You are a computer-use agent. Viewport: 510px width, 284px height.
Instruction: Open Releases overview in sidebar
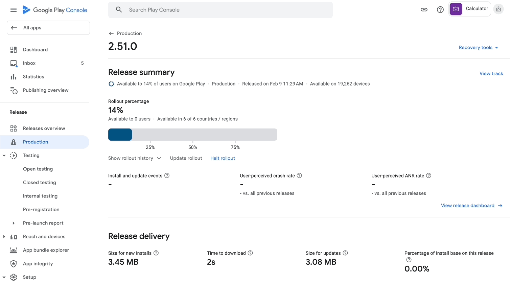[44, 128]
